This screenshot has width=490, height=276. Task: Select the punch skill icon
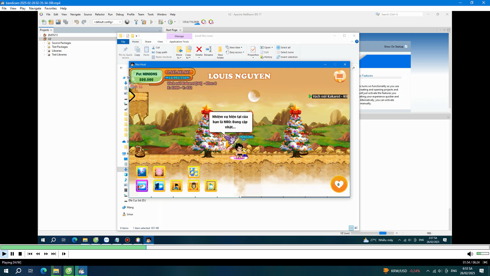click(142, 186)
